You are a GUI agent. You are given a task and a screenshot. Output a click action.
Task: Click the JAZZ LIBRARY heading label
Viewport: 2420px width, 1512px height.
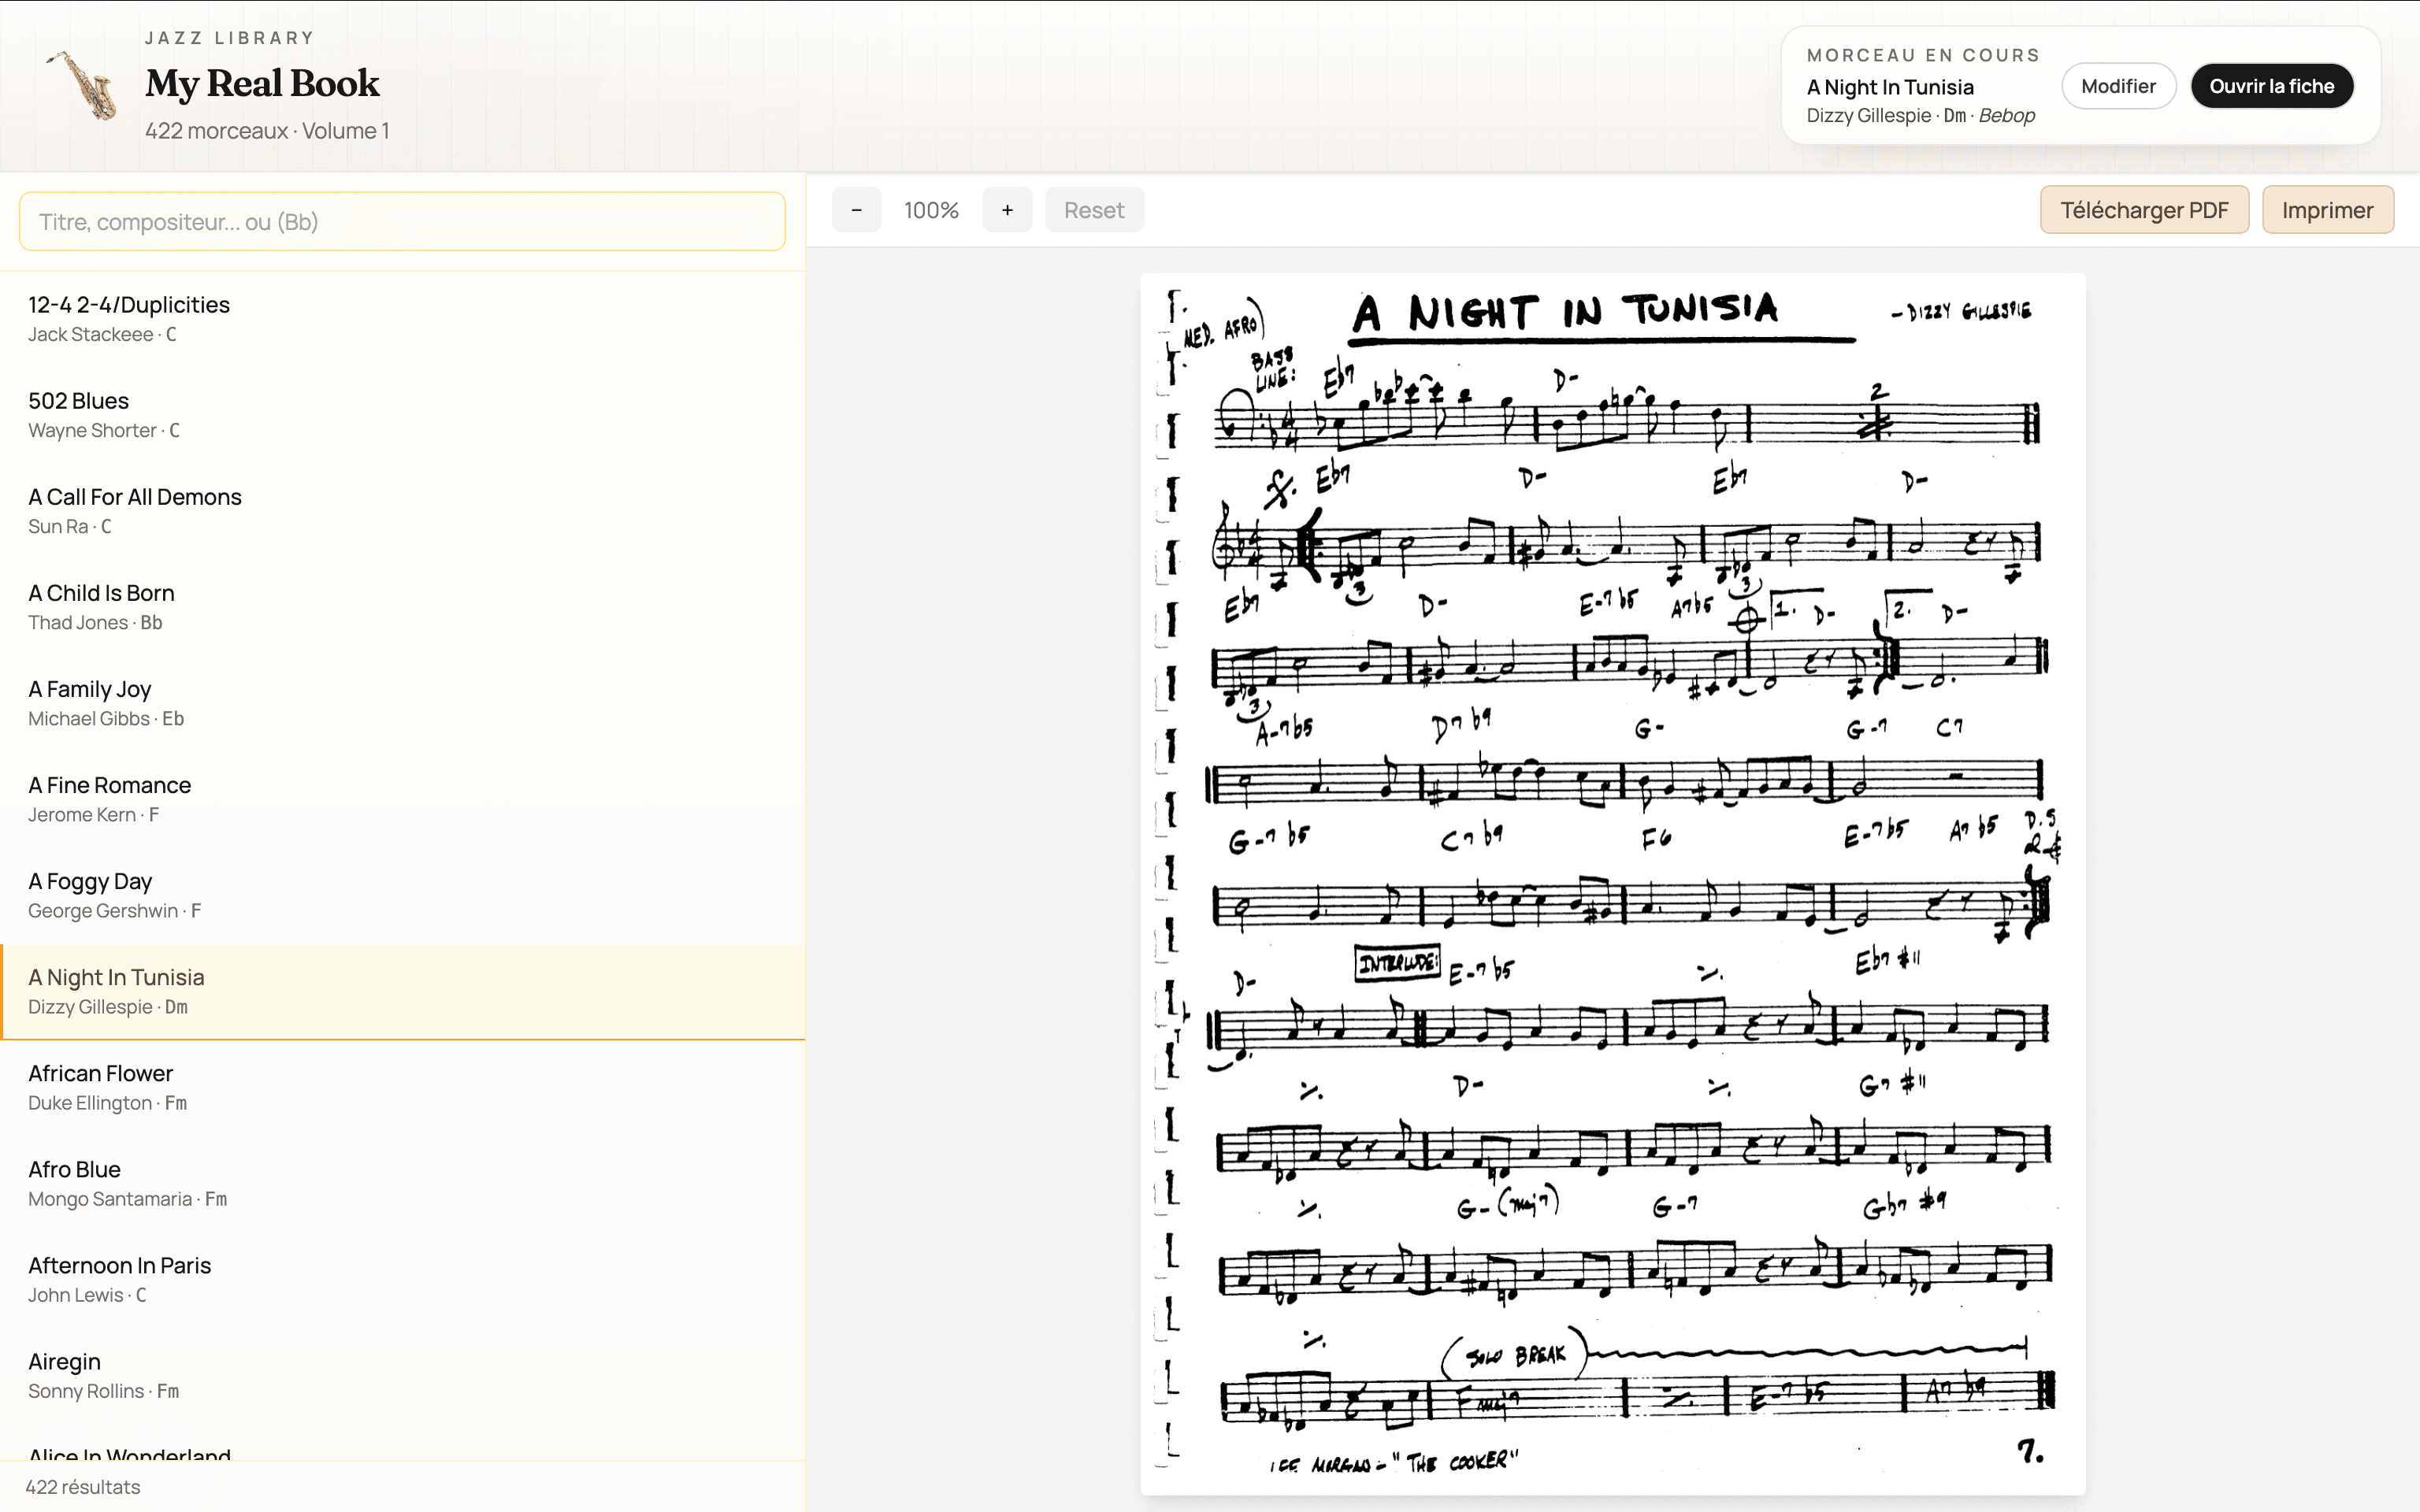pyautogui.click(x=230, y=38)
